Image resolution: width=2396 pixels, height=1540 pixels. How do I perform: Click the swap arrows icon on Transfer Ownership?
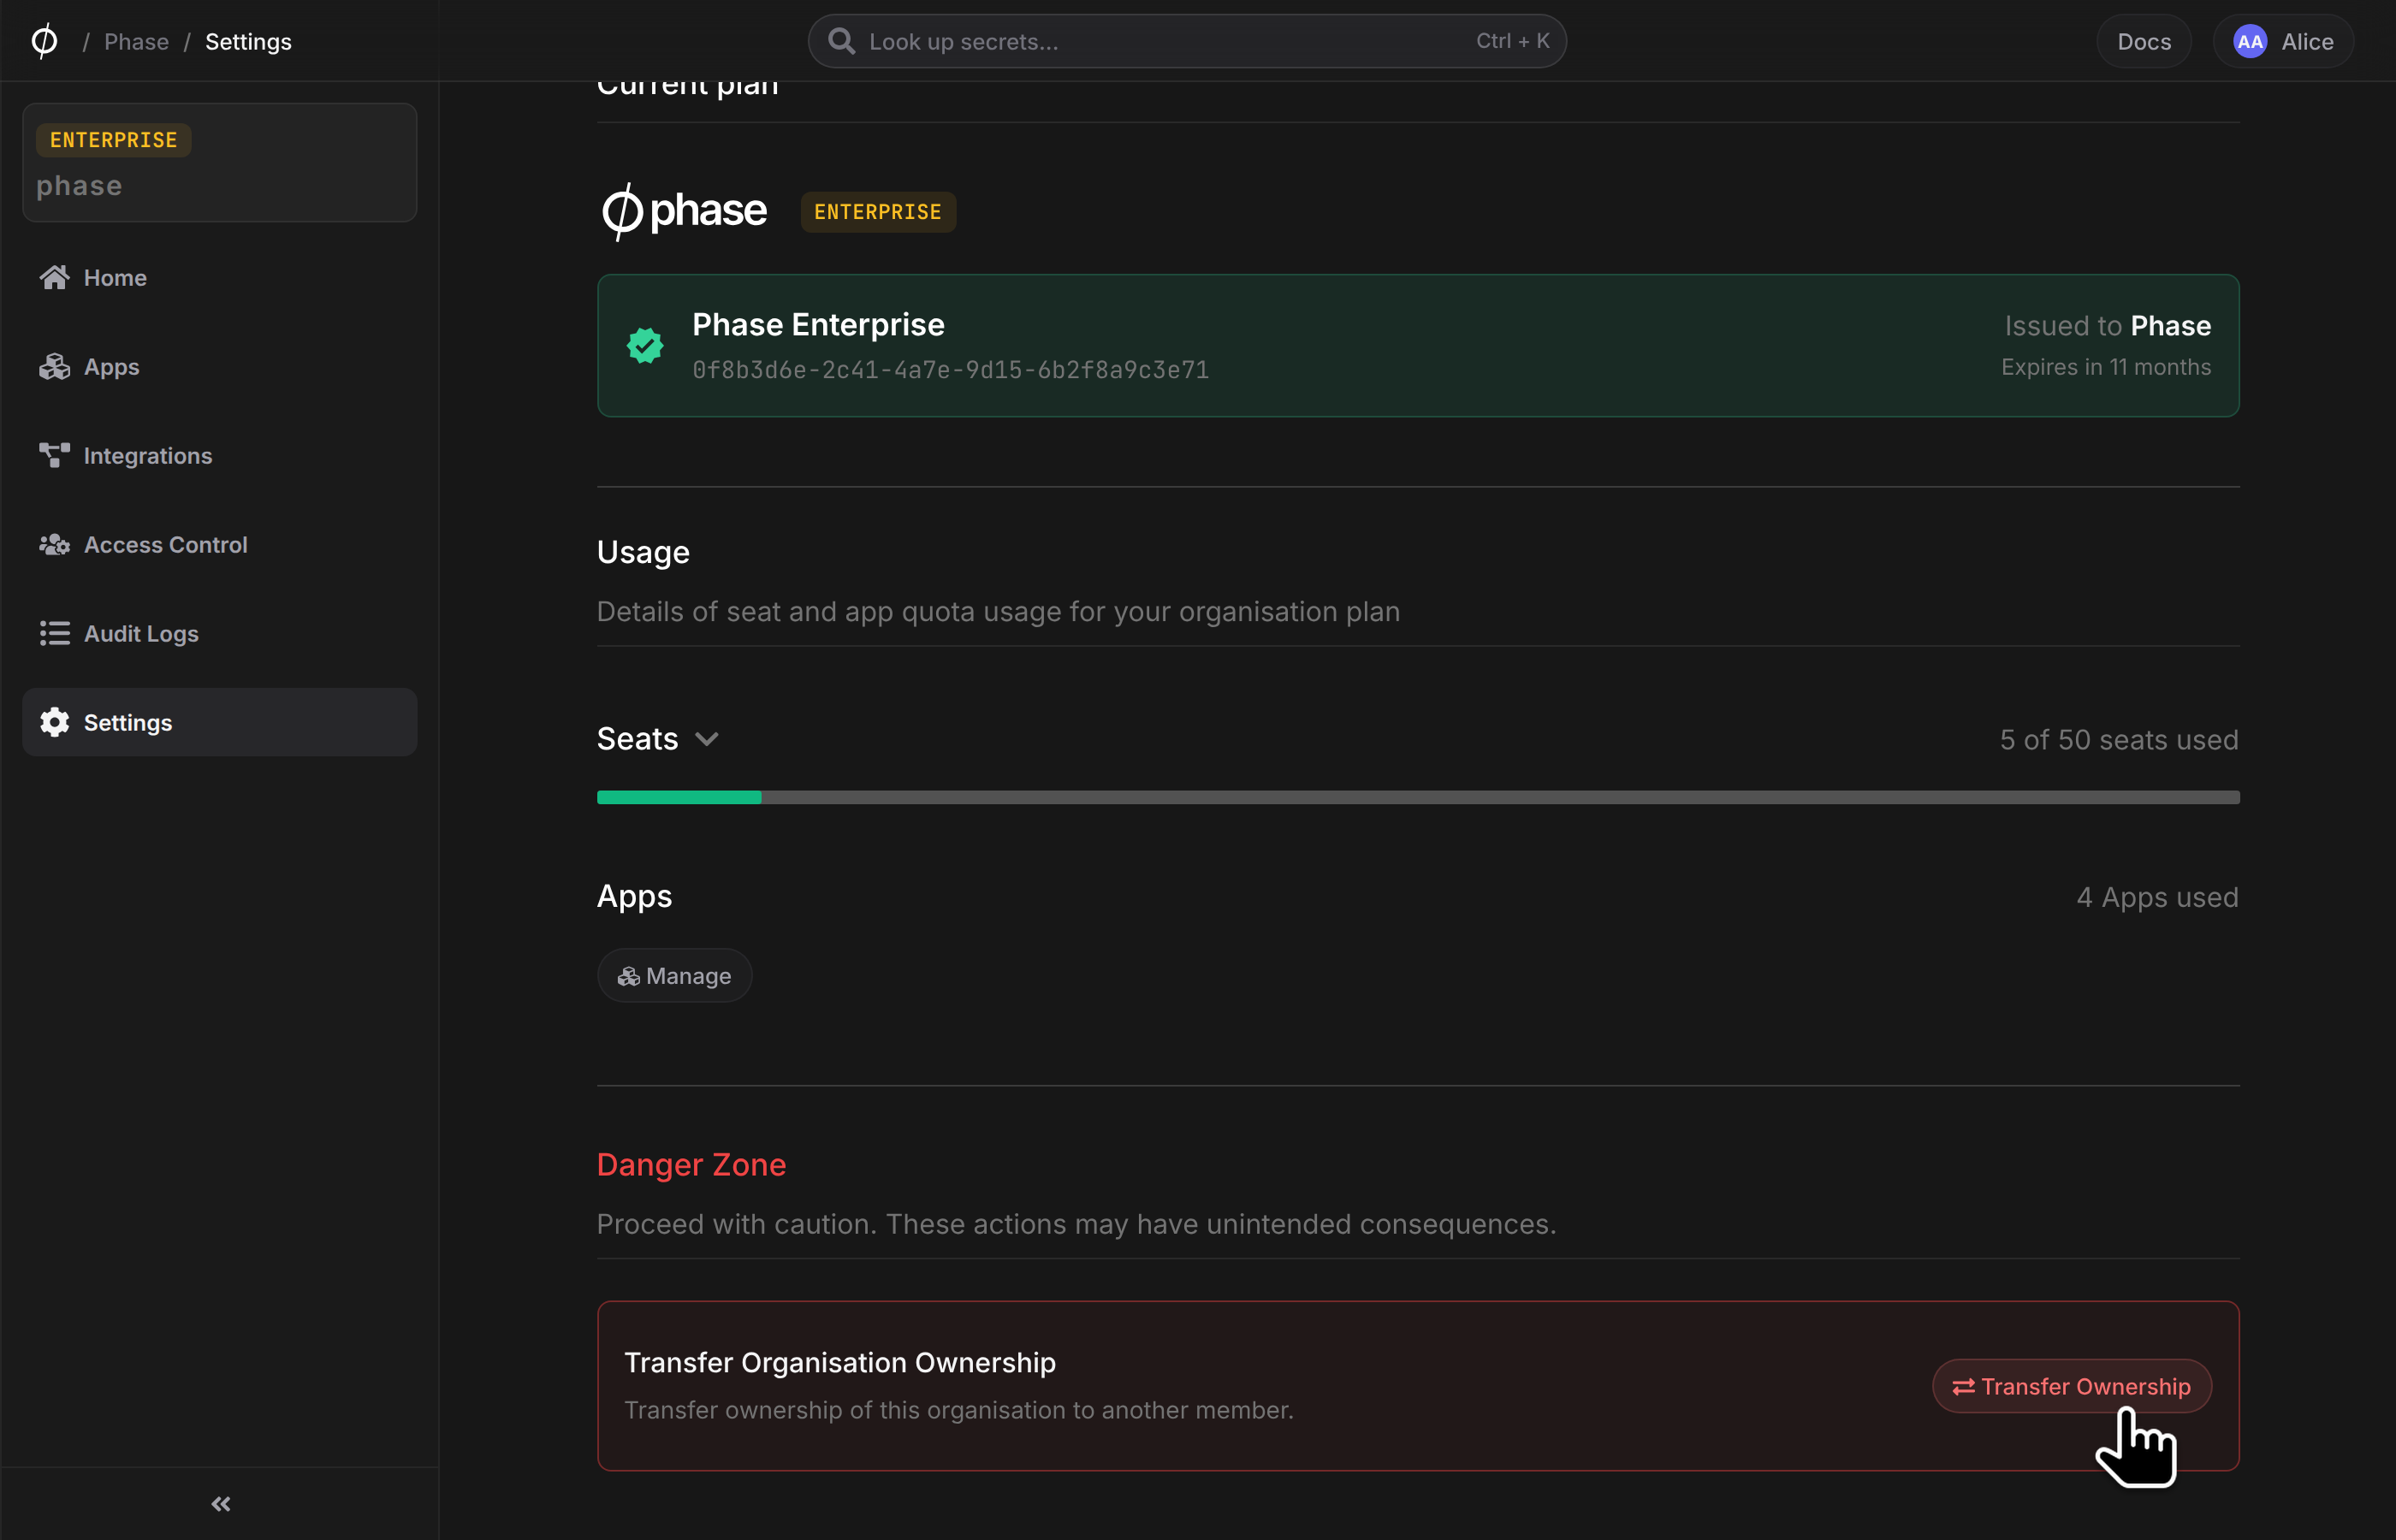(x=1963, y=1386)
